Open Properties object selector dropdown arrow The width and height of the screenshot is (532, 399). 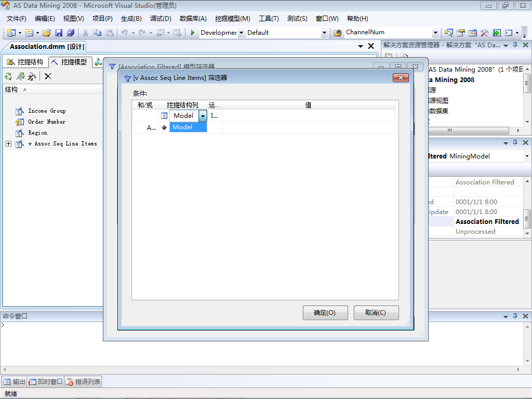pyautogui.click(x=527, y=156)
